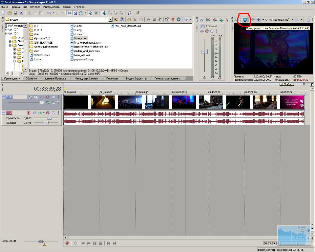Save the project with the floppy icon
Image resolution: width=315 pixels, height=252 pixels.
click(x=15, y=13)
